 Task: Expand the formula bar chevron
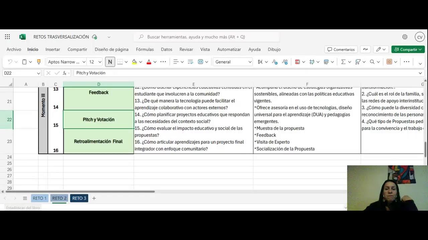[x=420, y=73]
